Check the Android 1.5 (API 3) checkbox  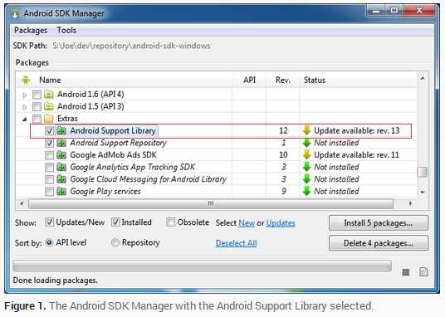(x=37, y=107)
